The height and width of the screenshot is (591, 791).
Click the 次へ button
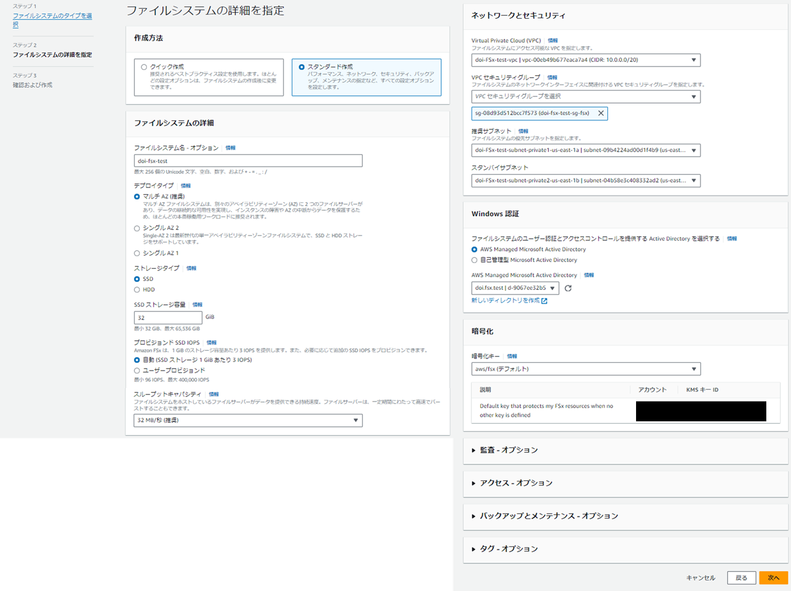[774, 578]
